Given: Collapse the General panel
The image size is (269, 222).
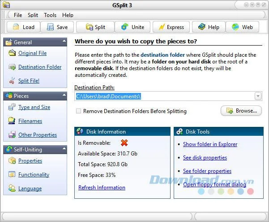Looking at the screenshot, I should [64, 41].
